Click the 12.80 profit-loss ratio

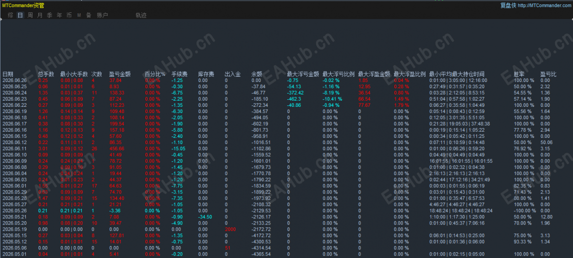pos(546,217)
